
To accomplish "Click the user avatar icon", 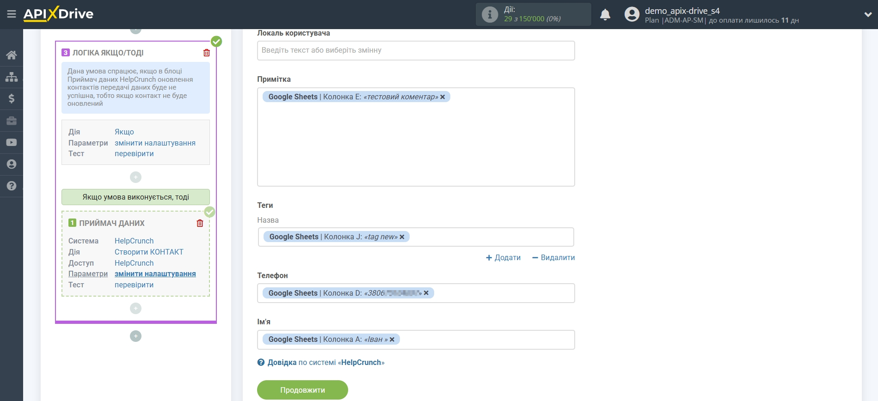I will 632,14.
